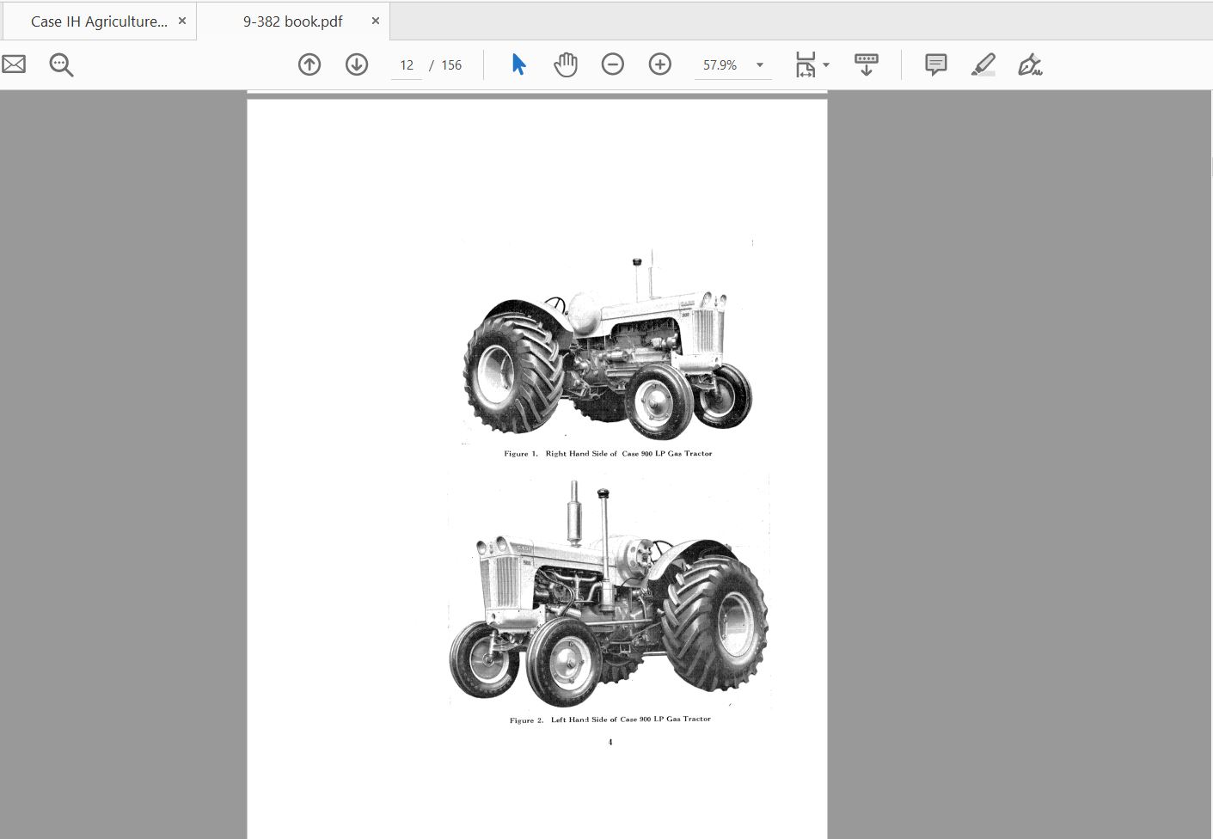
Task: Open the sign document pen tool
Action: (1030, 64)
